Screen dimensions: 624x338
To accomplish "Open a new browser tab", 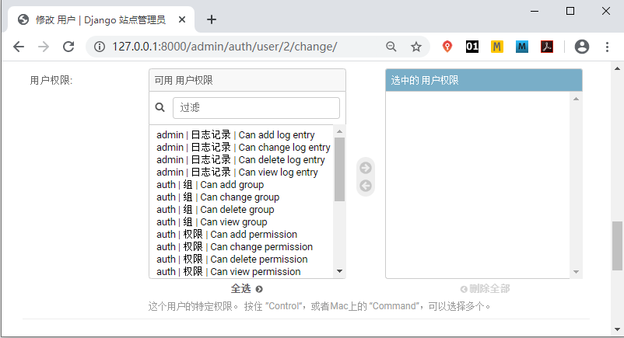I will point(212,19).
